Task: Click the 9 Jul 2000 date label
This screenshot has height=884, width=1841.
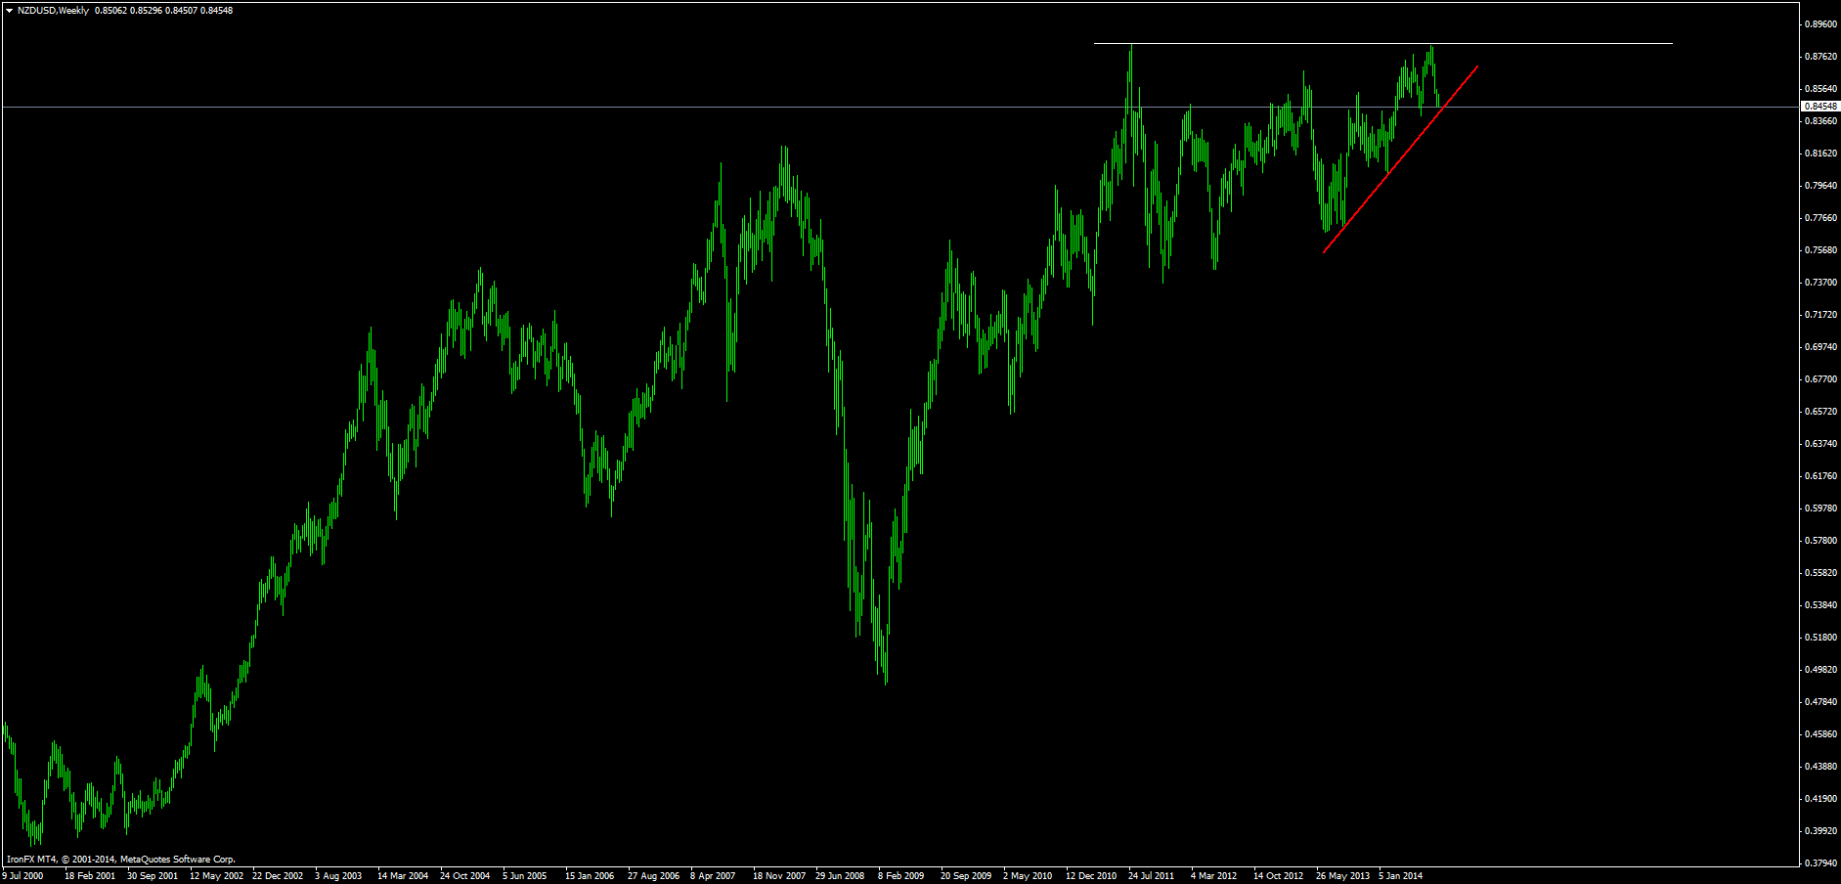Action: (x=22, y=876)
